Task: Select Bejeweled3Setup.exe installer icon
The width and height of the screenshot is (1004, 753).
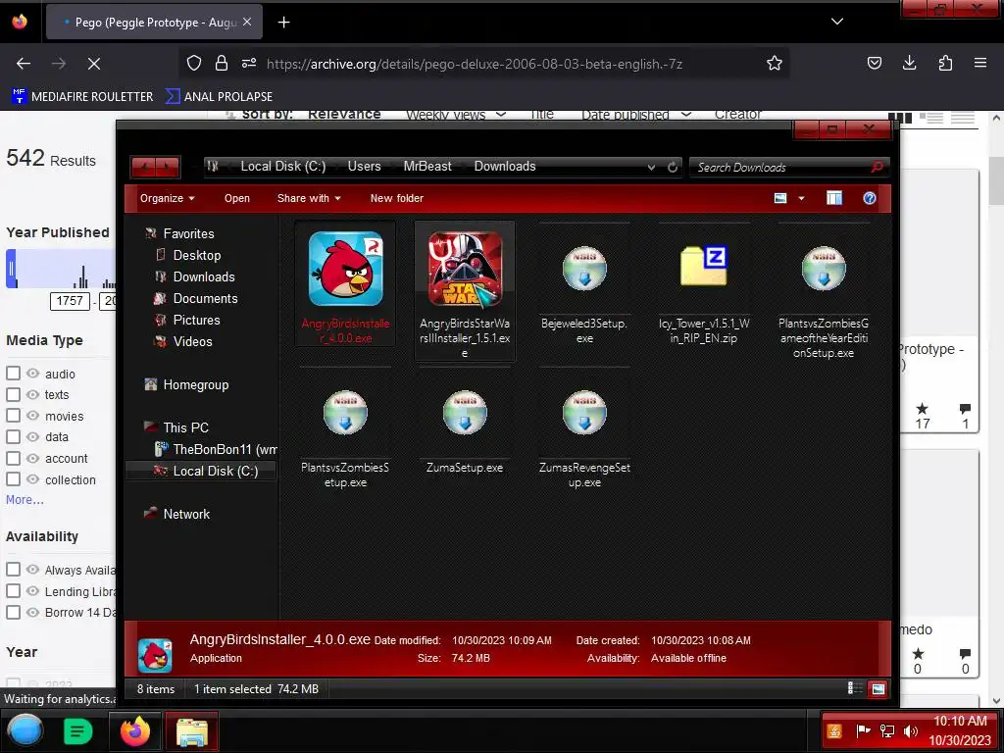Action: [584, 269]
